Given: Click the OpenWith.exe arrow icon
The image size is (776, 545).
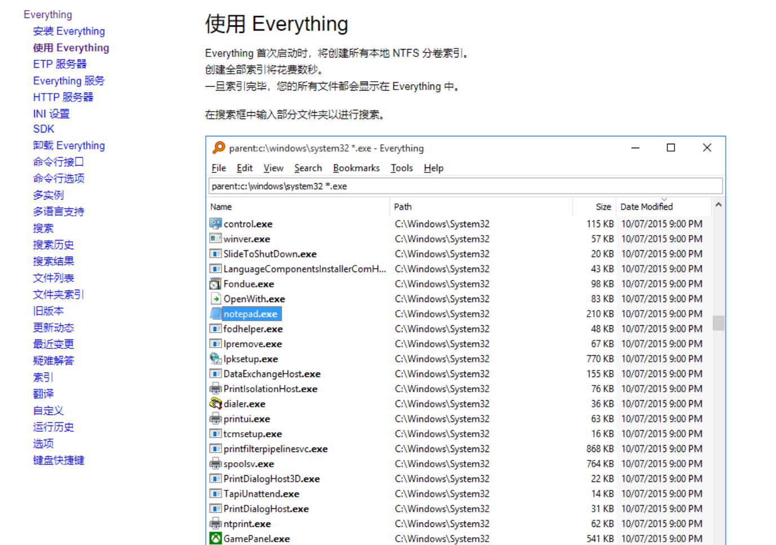Looking at the screenshot, I should click(216, 299).
